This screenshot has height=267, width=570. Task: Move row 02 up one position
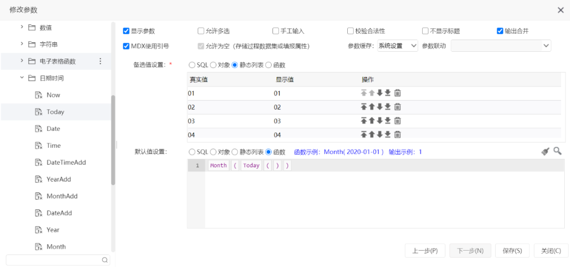click(x=372, y=107)
